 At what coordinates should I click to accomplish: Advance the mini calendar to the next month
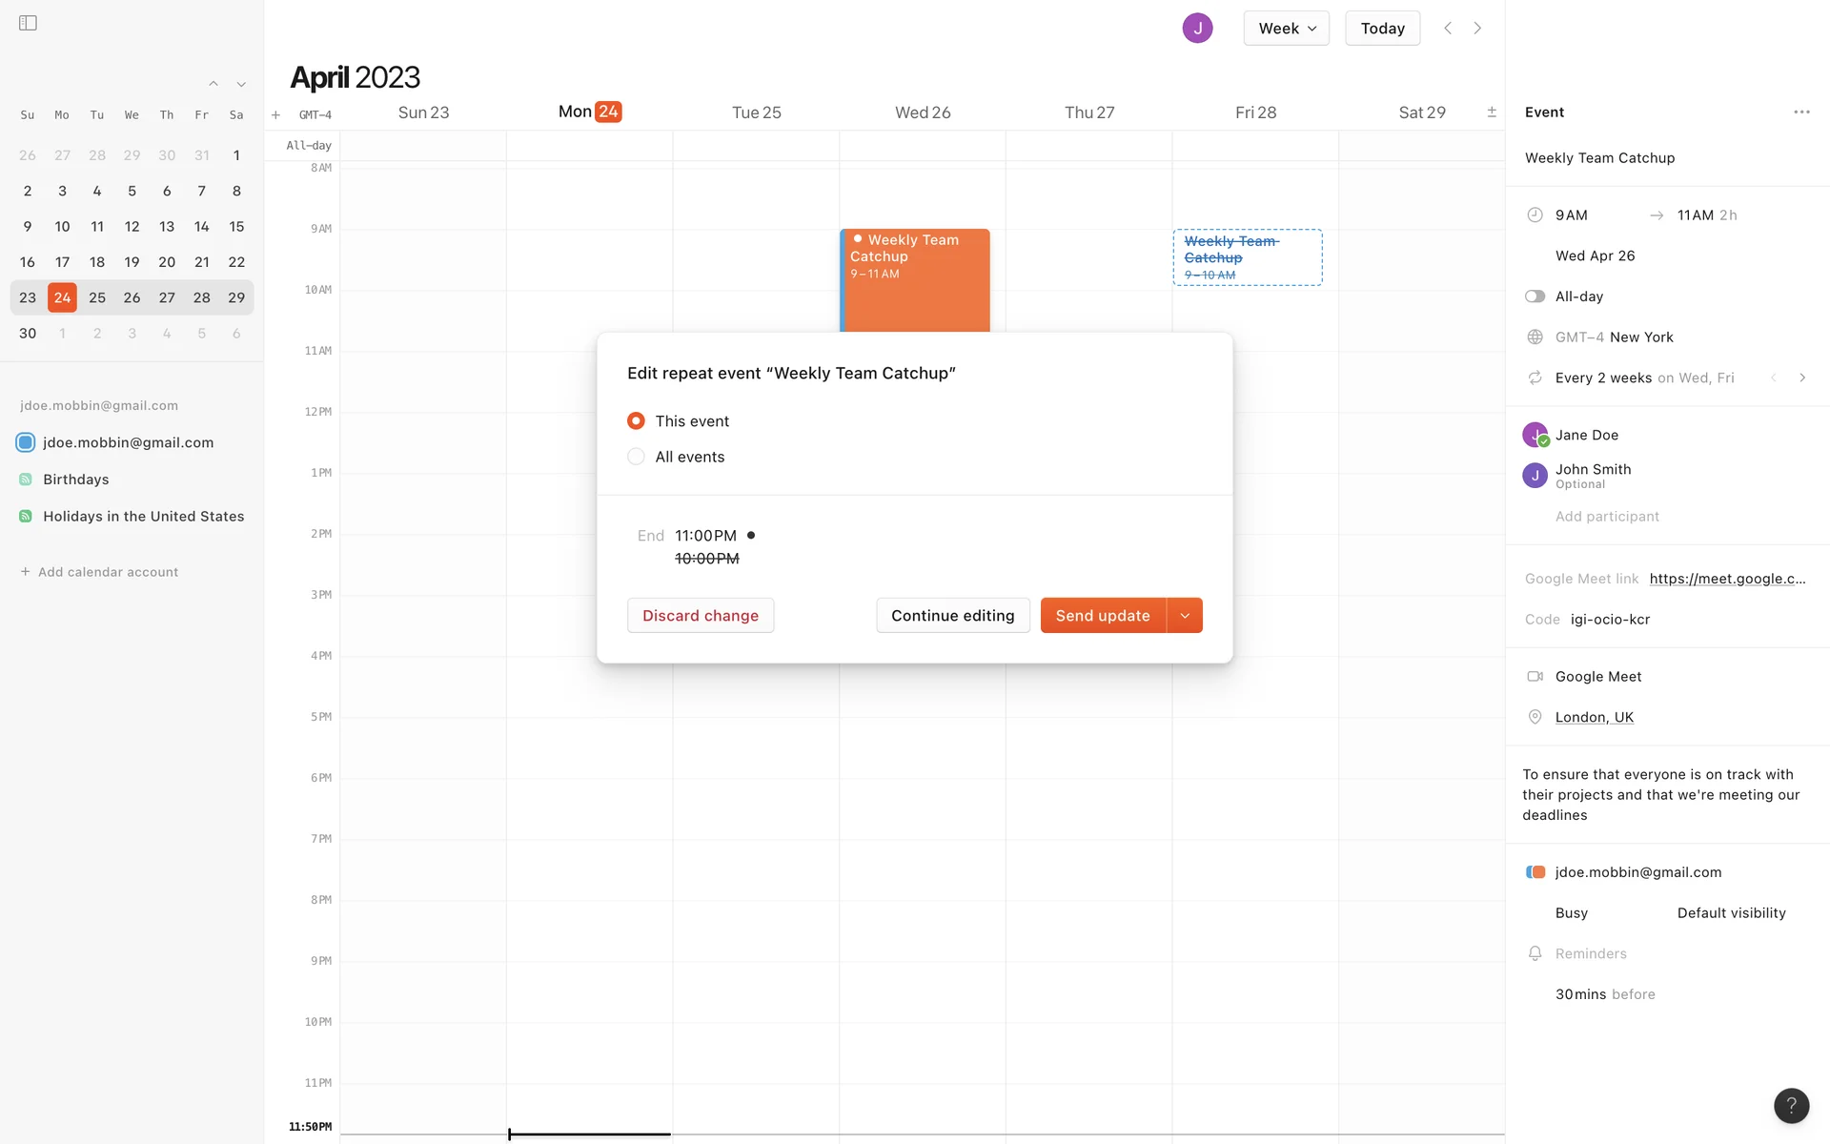point(241,85)
